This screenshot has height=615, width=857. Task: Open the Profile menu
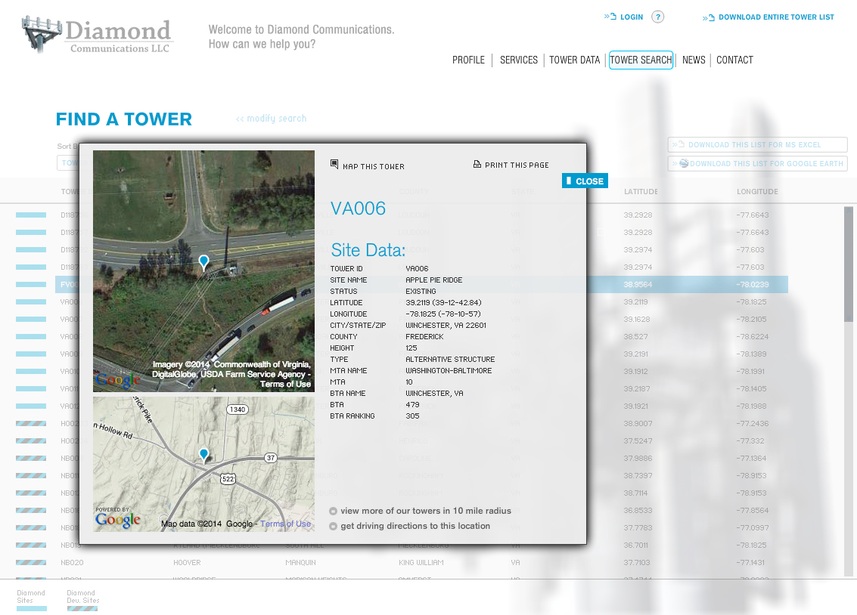(468, 60)
